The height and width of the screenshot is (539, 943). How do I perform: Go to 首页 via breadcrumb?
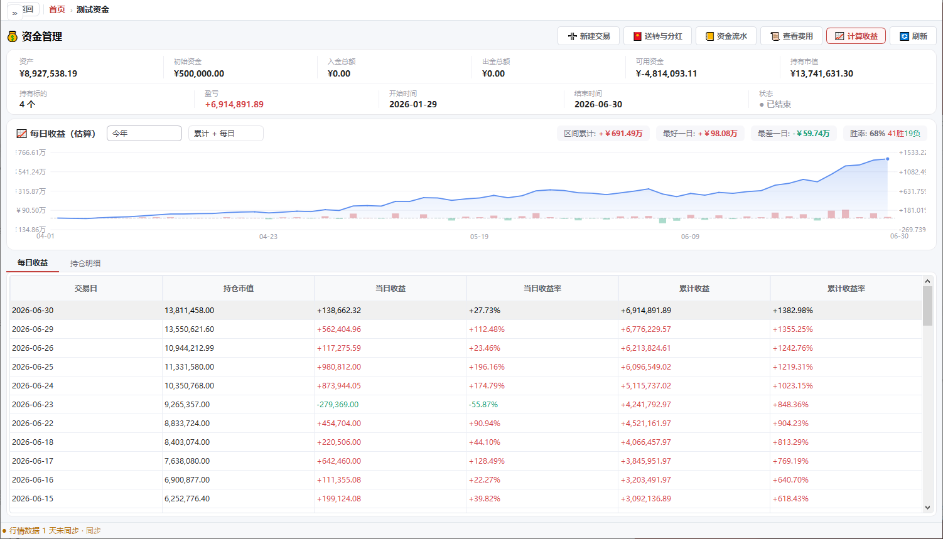pyautogui.click(x=57, y=9)
